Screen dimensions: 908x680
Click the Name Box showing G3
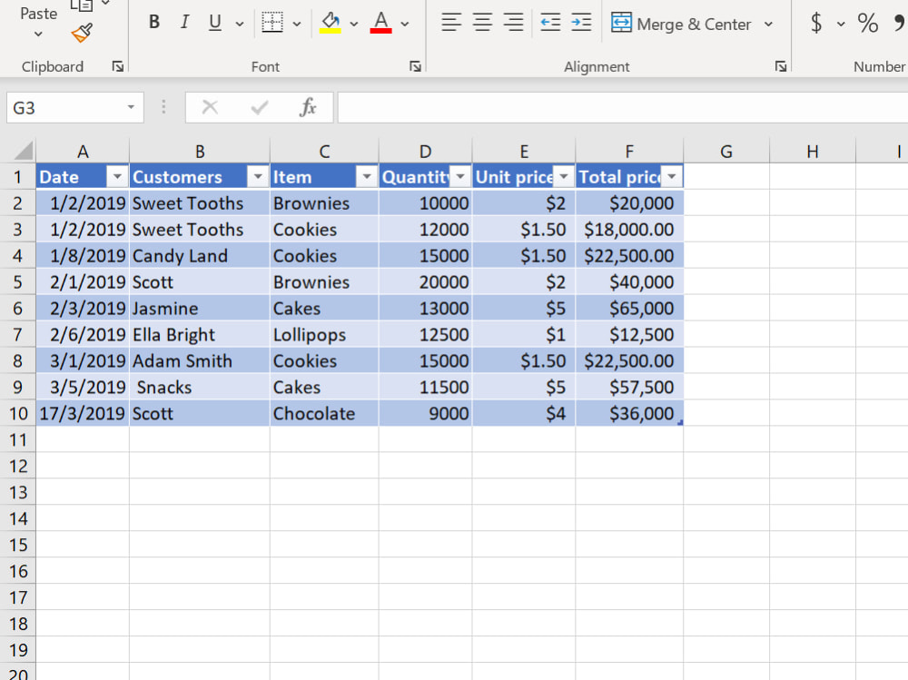tap(65, 108)
